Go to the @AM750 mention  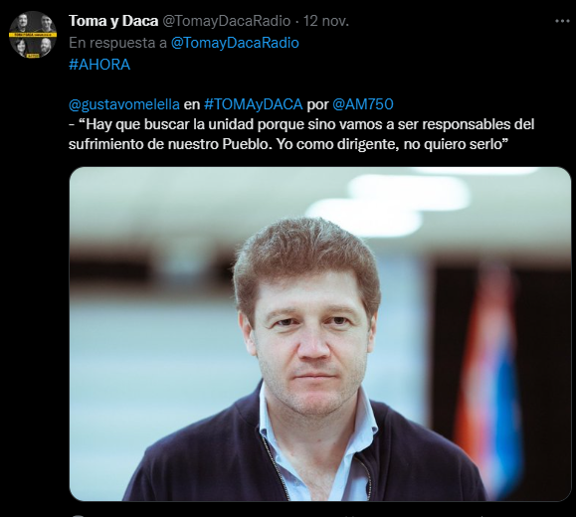pos(363,104)
